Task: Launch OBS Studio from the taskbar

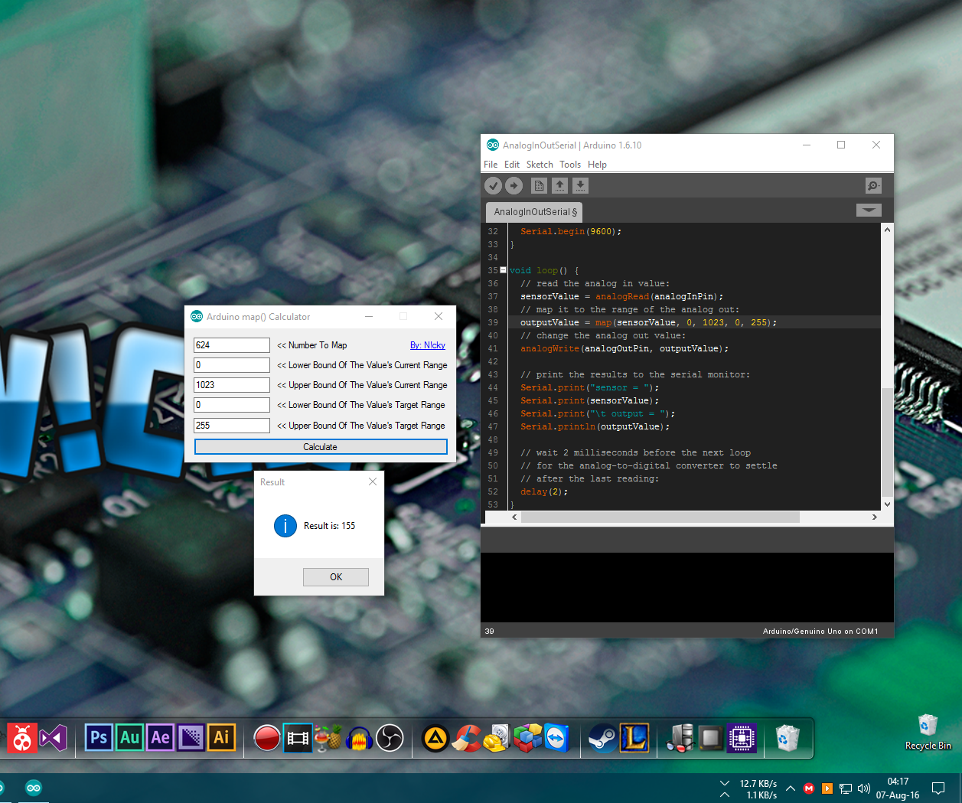Action: point(390,738)
